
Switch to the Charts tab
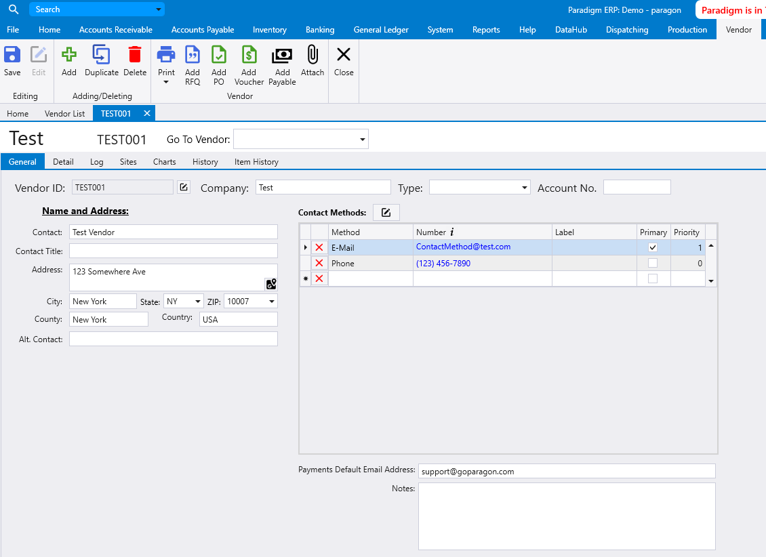point(165,161)
